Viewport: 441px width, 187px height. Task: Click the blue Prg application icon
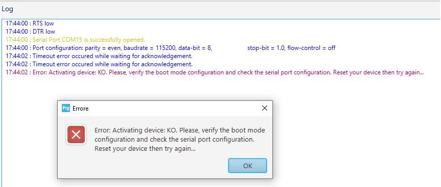[x=66, y=108]
